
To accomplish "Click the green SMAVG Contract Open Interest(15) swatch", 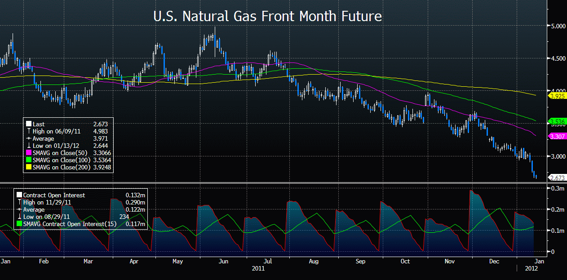I will pos(19,224).
